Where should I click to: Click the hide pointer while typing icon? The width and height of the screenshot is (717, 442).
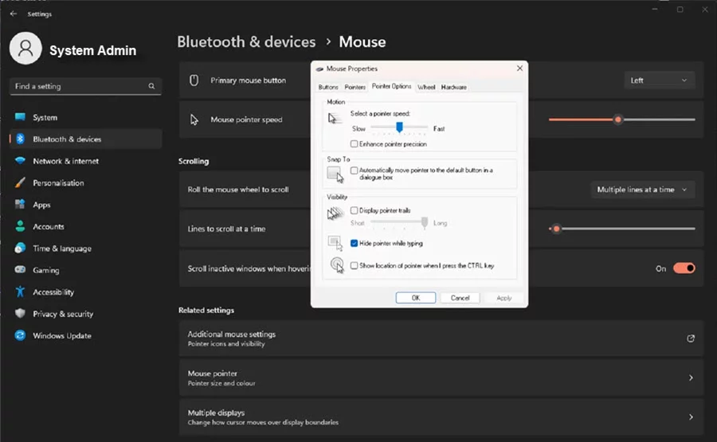(x=335, y=243)
